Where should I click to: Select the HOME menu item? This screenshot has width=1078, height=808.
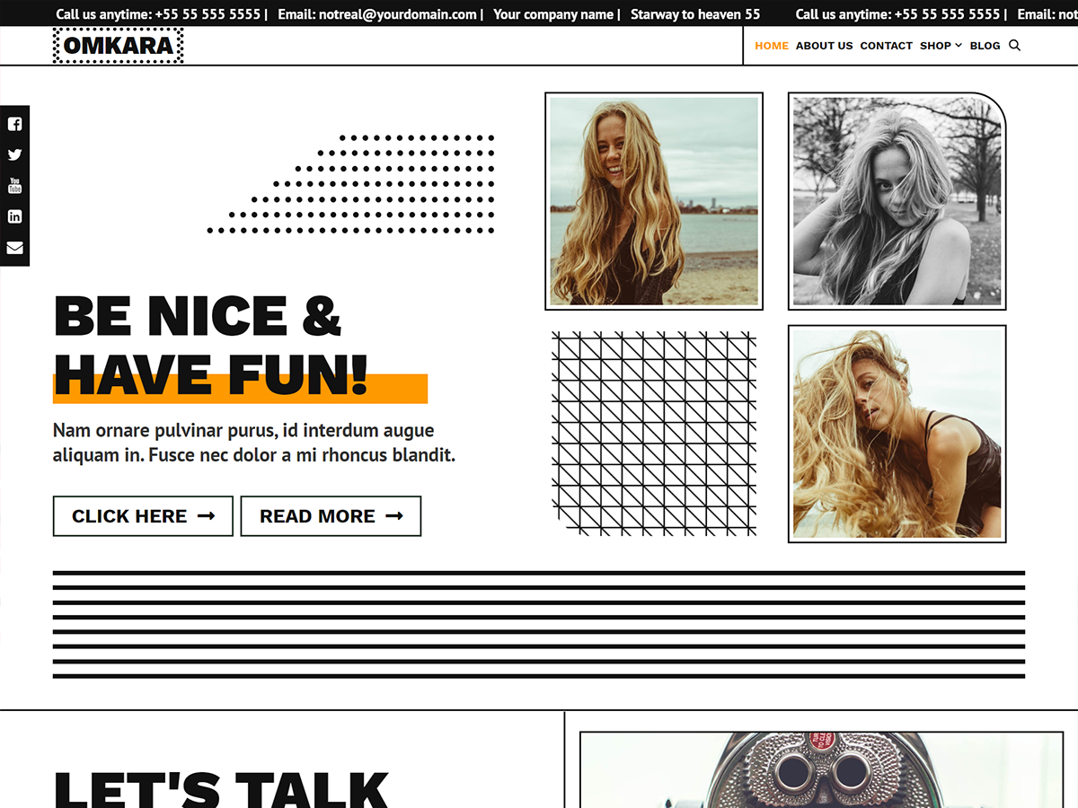coord(771,46)
